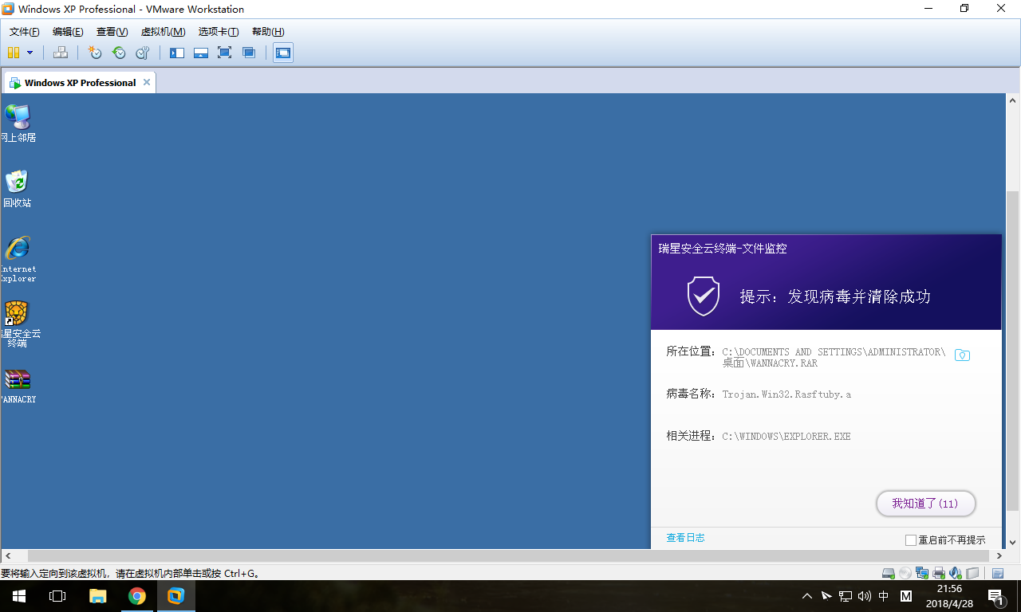Open Google Chrome from the taskbar
The height and width of the screenshot is (612, 1021).
click(x=137, y=596)
